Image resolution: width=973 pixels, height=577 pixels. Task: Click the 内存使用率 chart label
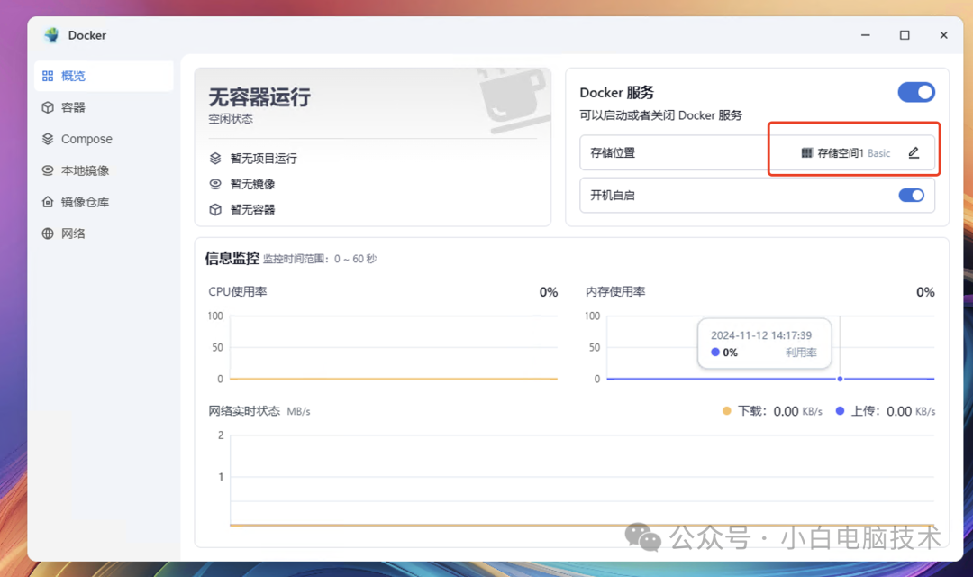pyautogui.click(x=615, y=291)
